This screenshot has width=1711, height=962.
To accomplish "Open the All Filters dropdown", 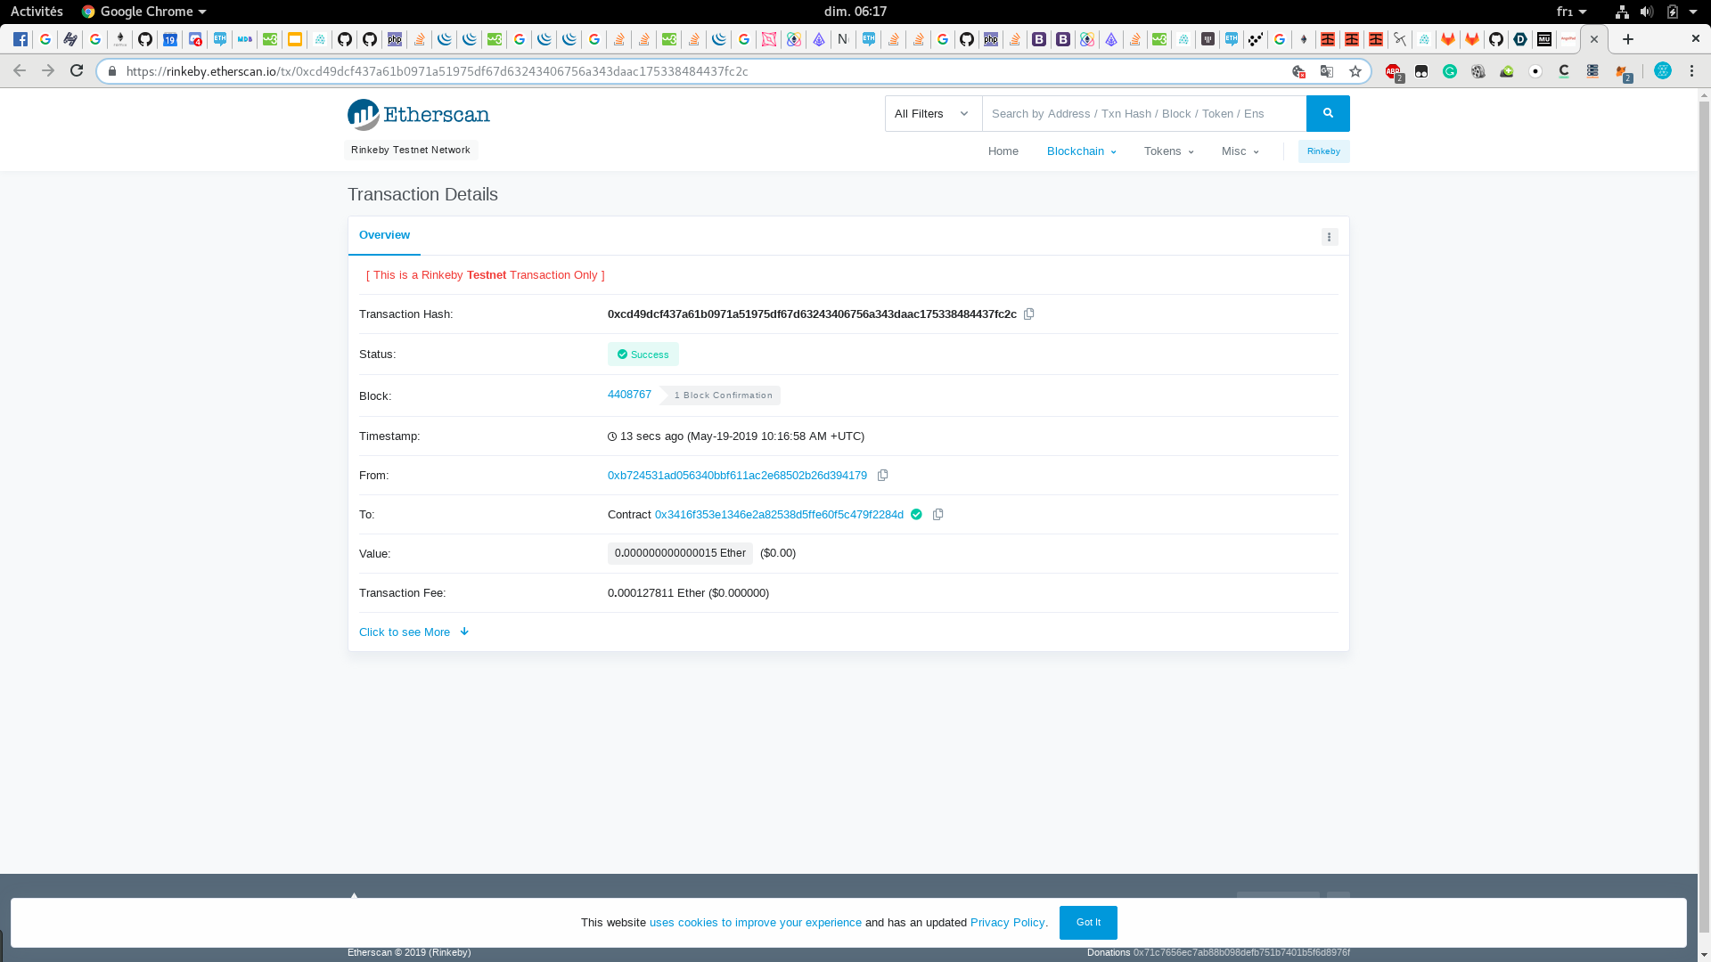I will coord(932,114).
